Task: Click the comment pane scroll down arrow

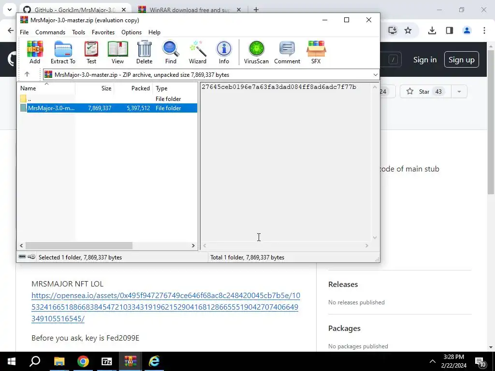Action: [x=375, y=238]
